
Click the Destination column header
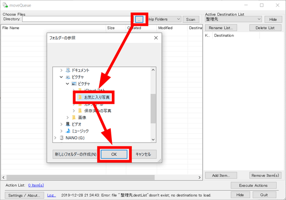click(236, 36)
